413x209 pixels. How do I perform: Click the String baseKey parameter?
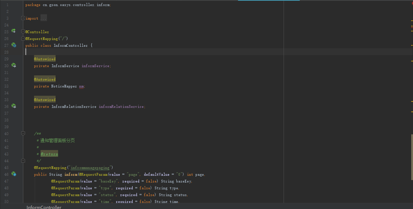(x=176, y=181)
